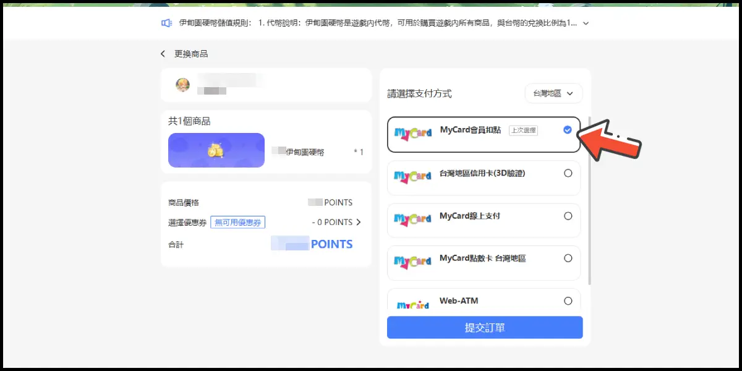The height and width of the screenshot is (371, 742).
Task: Click the MyCard logo for 信用卡 option
Action: pyautogui.click(x=412, y=177)
